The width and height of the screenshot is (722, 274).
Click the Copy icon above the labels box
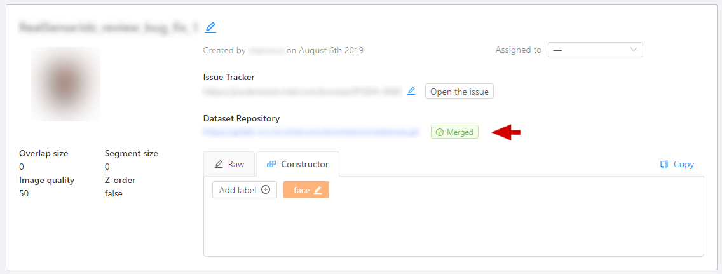point(664,164)
